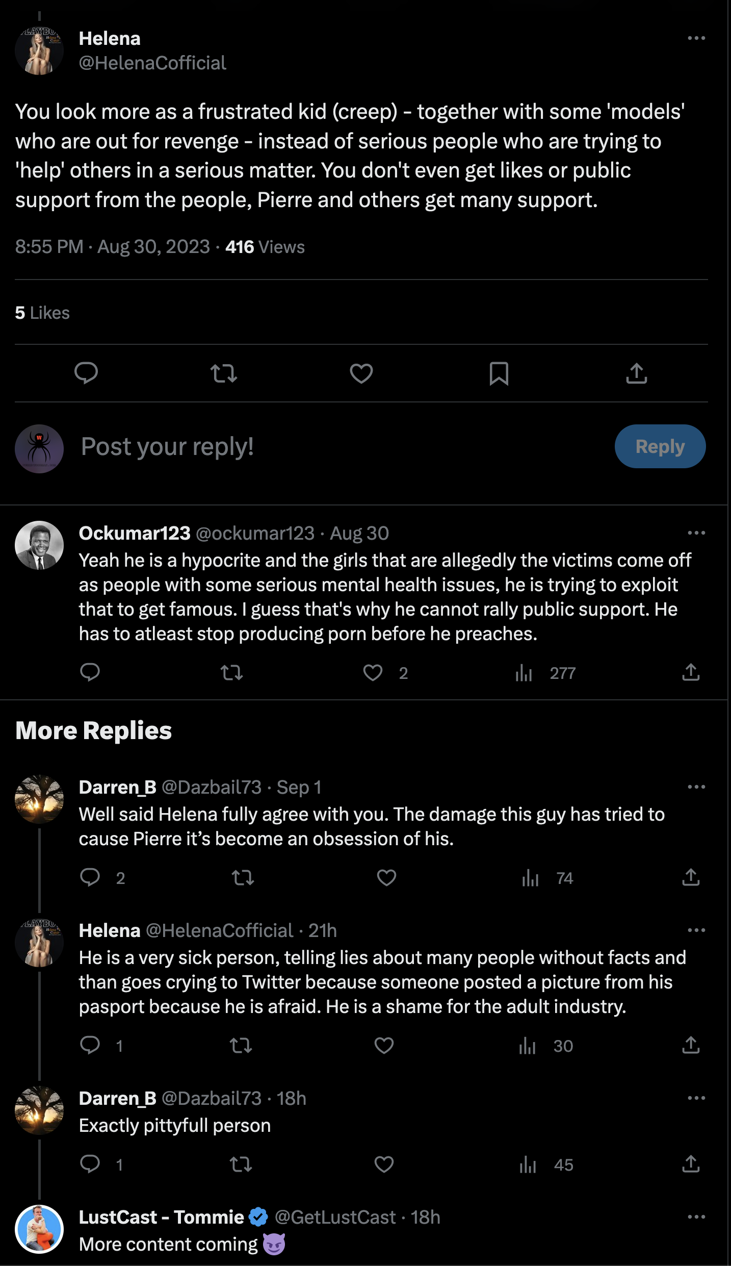Bookmark Helena's main post
731x1266 pixels.
tap(499, 373)
